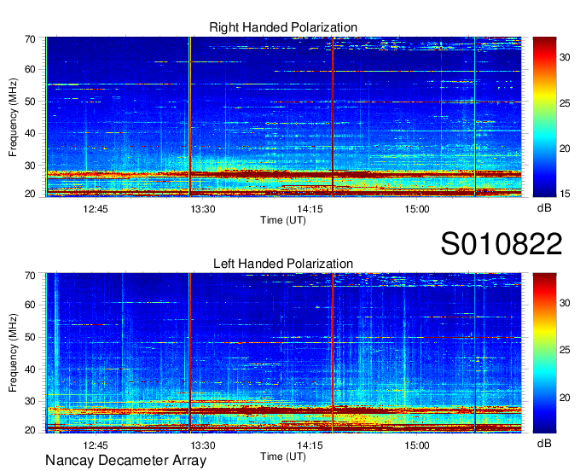Click the 12:45 tick under Left Handed plot
Viewport: 580px width, 471px height.
[x=96, y=445]
